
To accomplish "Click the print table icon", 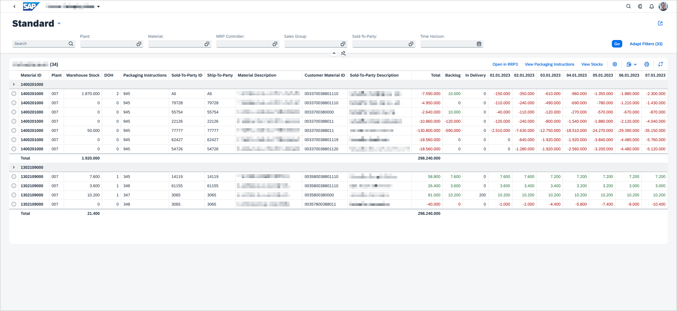I will (647, 64).
